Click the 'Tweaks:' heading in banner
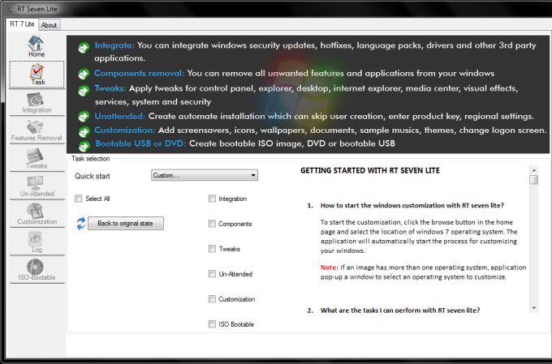 [x=110, y=88]
